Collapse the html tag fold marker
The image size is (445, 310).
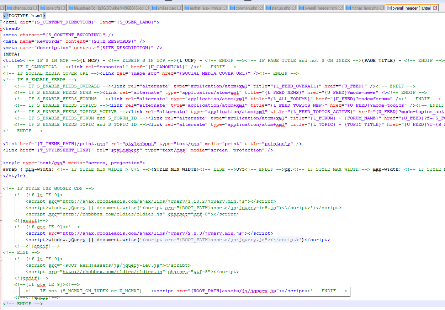1,22
